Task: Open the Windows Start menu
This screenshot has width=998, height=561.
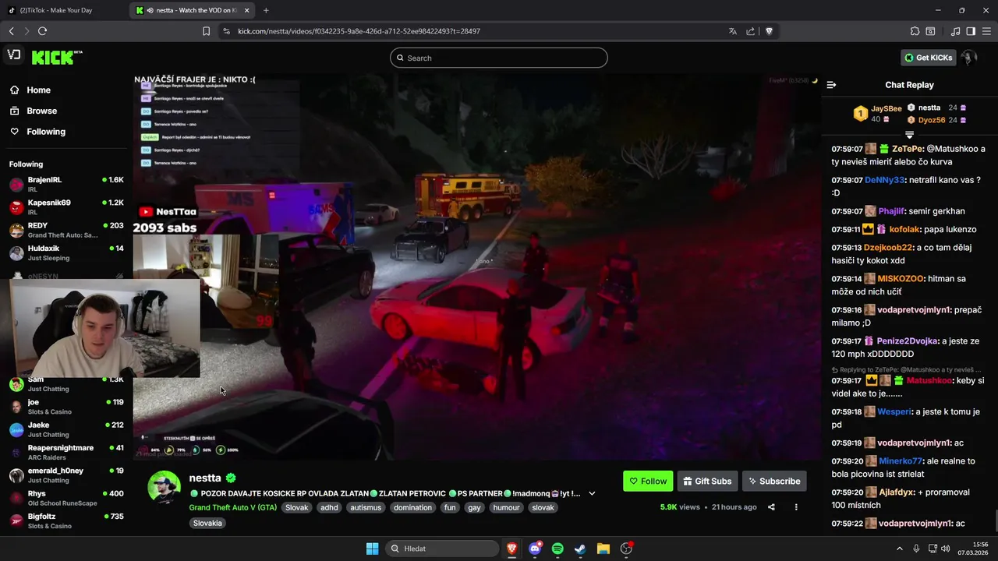Action: [x=372, y=549]
